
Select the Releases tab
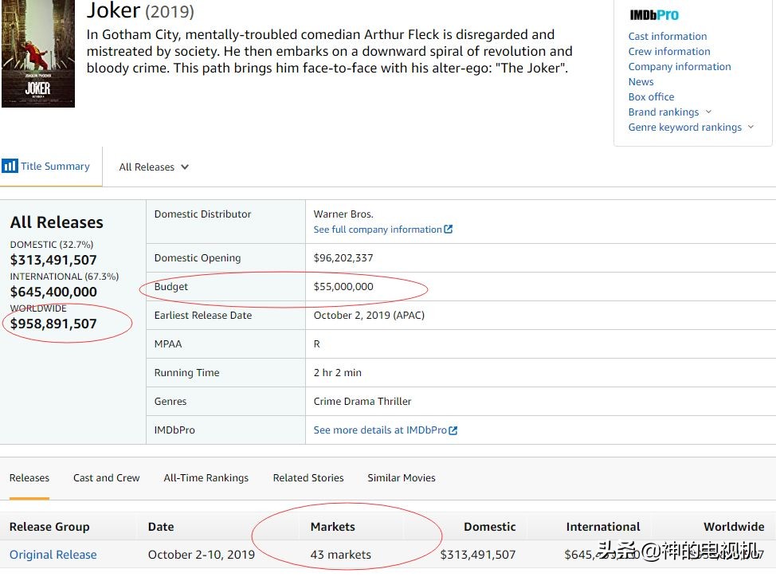pos(29,478)
